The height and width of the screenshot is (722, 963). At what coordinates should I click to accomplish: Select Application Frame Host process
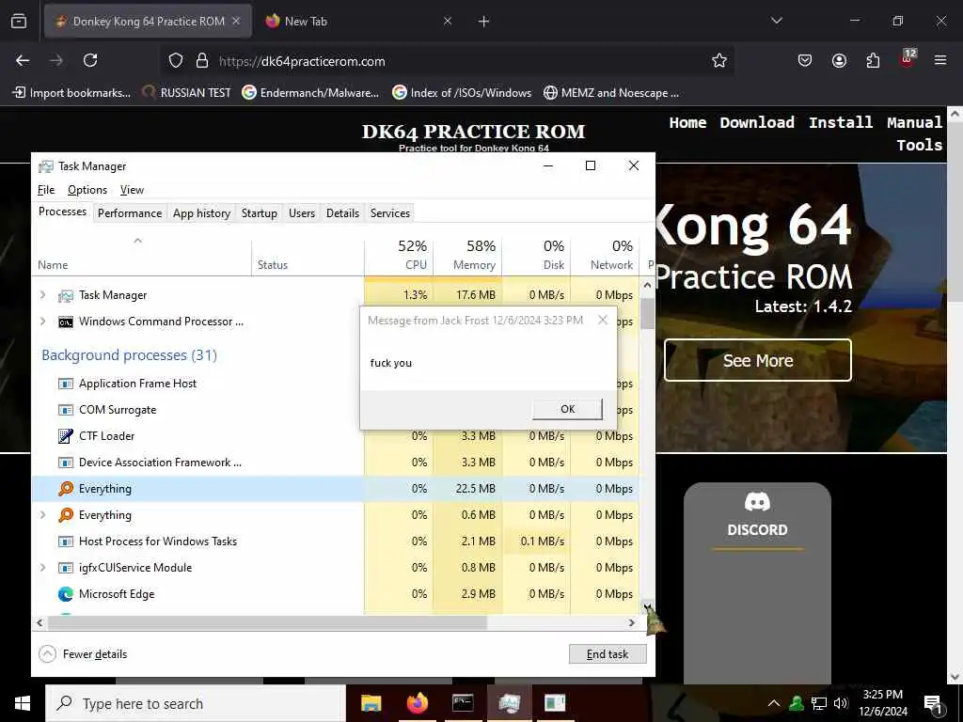point(197,384)
